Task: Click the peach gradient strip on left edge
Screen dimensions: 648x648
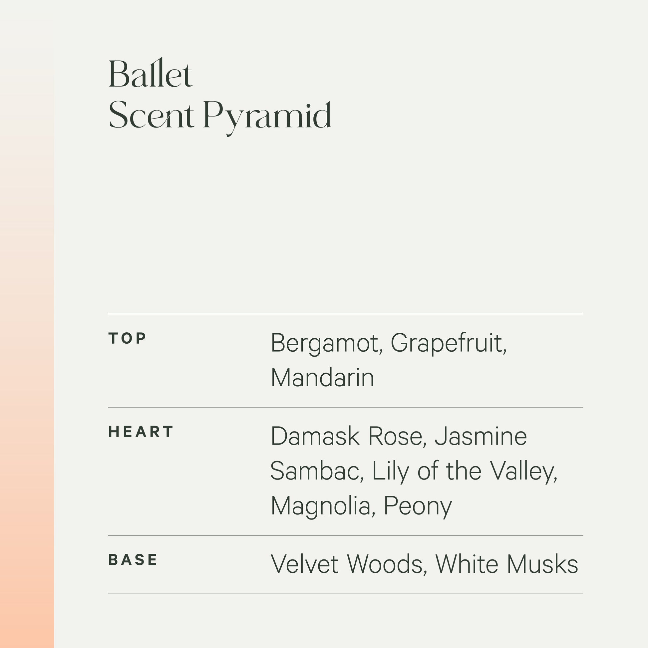Action: point(27,403)
